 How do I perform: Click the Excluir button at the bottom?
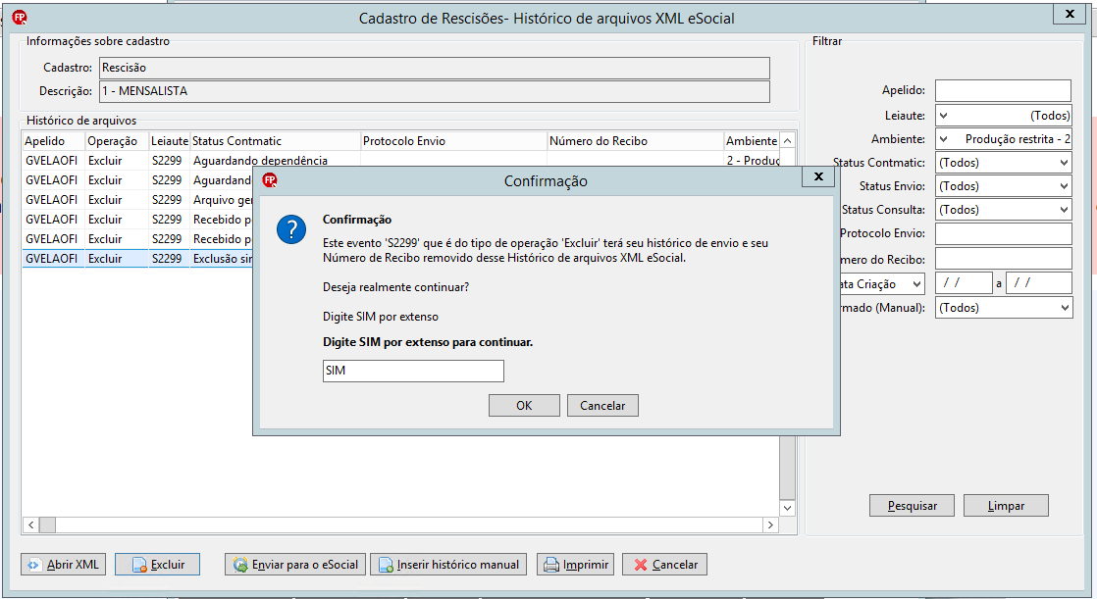(157, 564)
